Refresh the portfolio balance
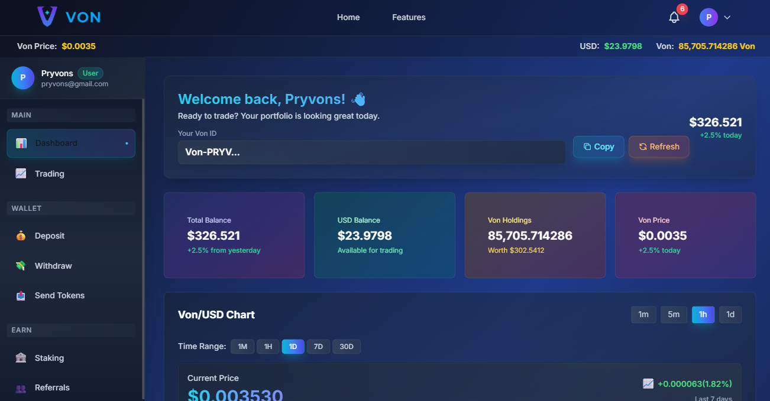Viewport: 770px width, 401px height. click(x=658, y=146)
